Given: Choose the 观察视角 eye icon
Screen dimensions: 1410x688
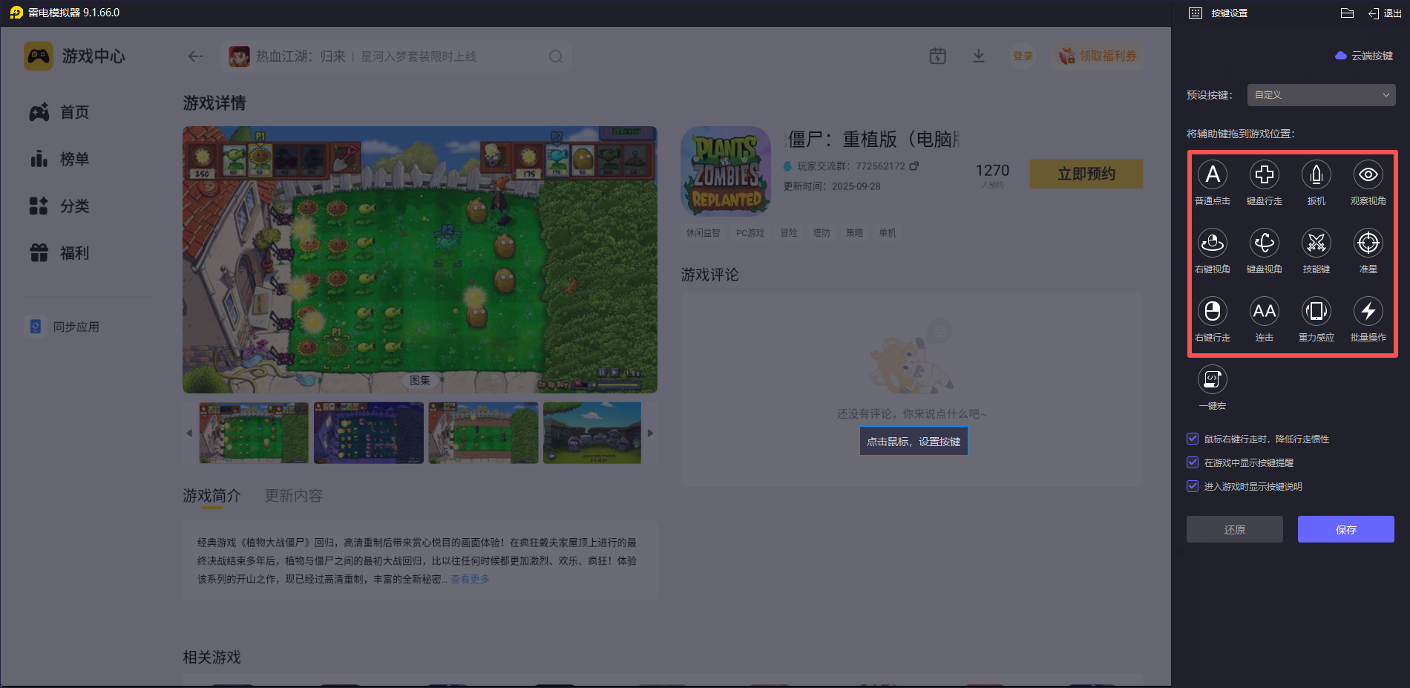Looking at the screenshot, I should 1368,175.
